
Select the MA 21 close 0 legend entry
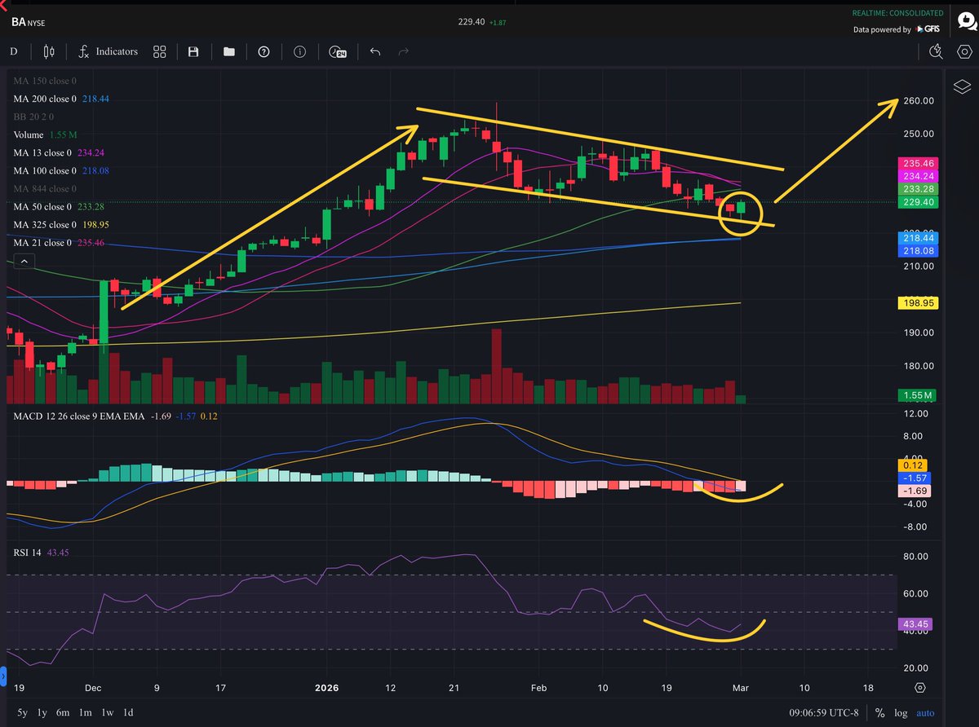click(x=59, y=242)
